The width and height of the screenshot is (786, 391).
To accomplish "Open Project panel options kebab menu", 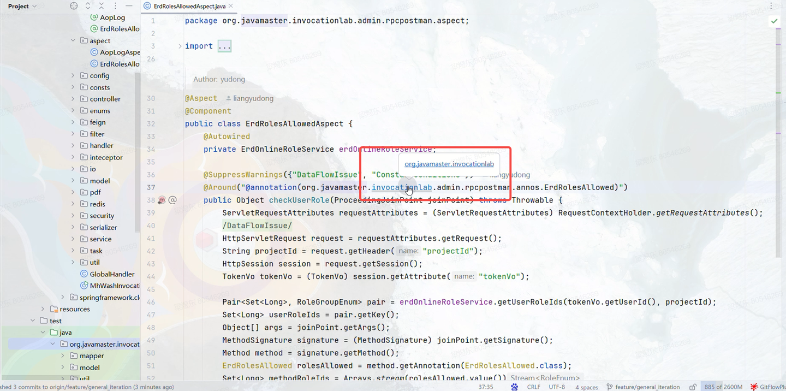I will 117,6.
